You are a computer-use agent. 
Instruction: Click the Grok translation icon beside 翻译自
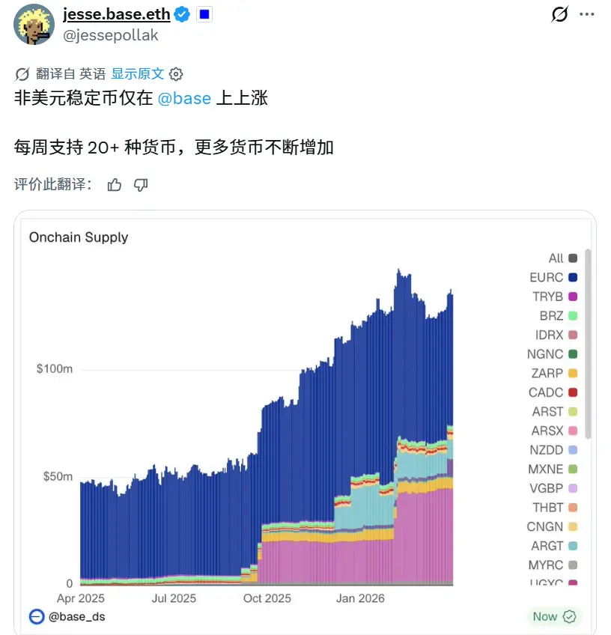click(x=22, y=75)
